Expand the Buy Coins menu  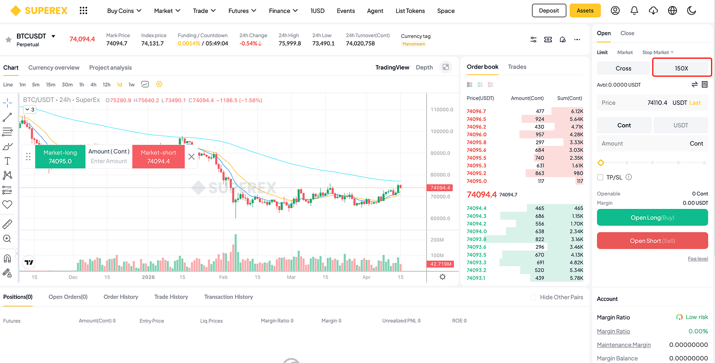tap(124, 11)
